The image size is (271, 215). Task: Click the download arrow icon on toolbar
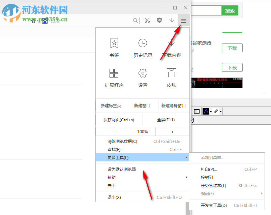pos(172,20)
